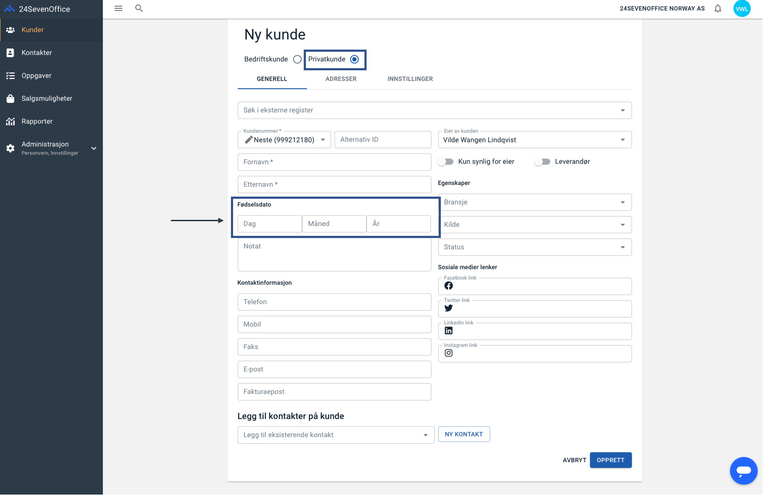Open the notifications bell icon
The image size is (766, 496).
pyautogui.click(x=718, y=9)
